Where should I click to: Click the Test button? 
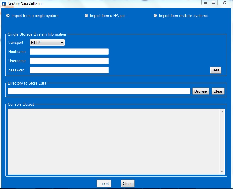[x=216, y=70]
